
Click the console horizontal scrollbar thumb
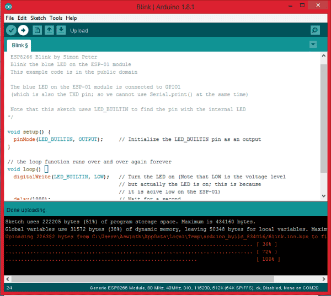click(143, 279)
